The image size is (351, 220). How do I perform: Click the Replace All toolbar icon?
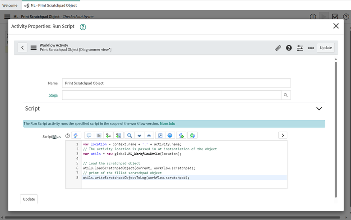118,136
